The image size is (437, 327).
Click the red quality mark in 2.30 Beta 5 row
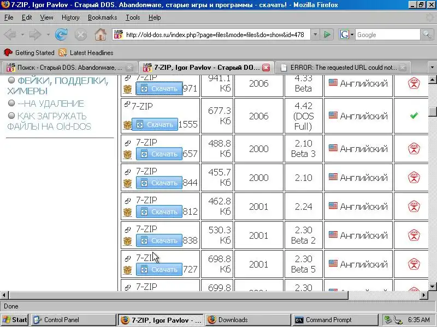pos(414,264)
